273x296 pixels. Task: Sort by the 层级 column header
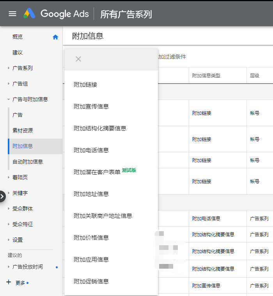255,76
